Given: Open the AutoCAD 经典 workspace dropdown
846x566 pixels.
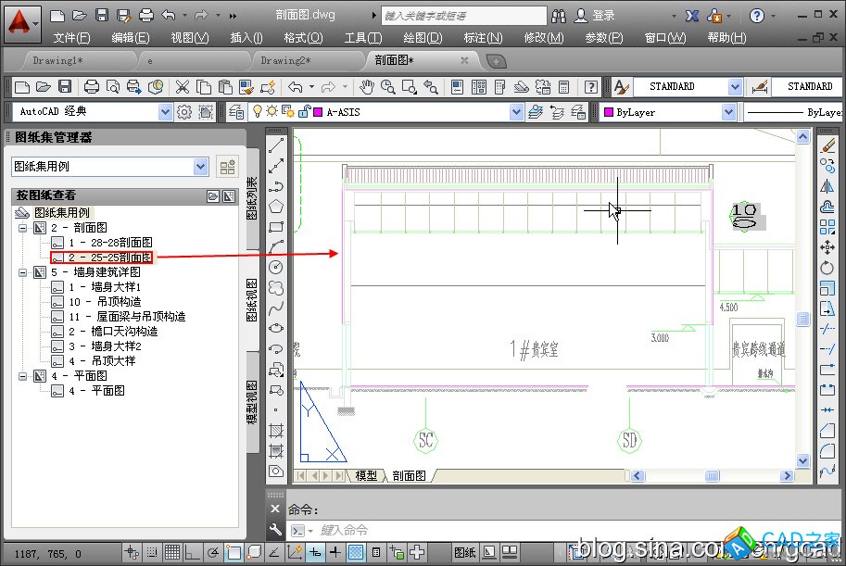Looking at the screenshot, I should click(165, 112).
